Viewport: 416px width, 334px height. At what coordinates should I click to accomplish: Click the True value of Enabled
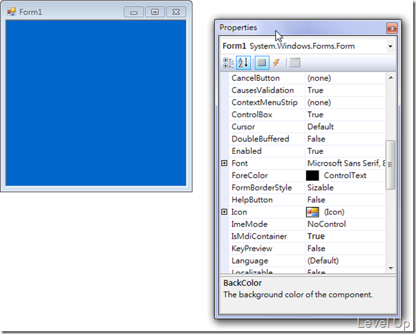[x=315, y=151]
